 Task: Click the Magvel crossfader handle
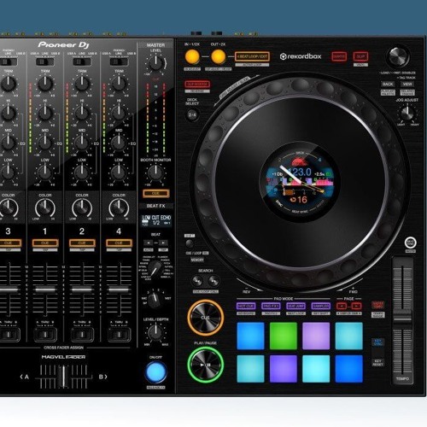click(63, 377)
